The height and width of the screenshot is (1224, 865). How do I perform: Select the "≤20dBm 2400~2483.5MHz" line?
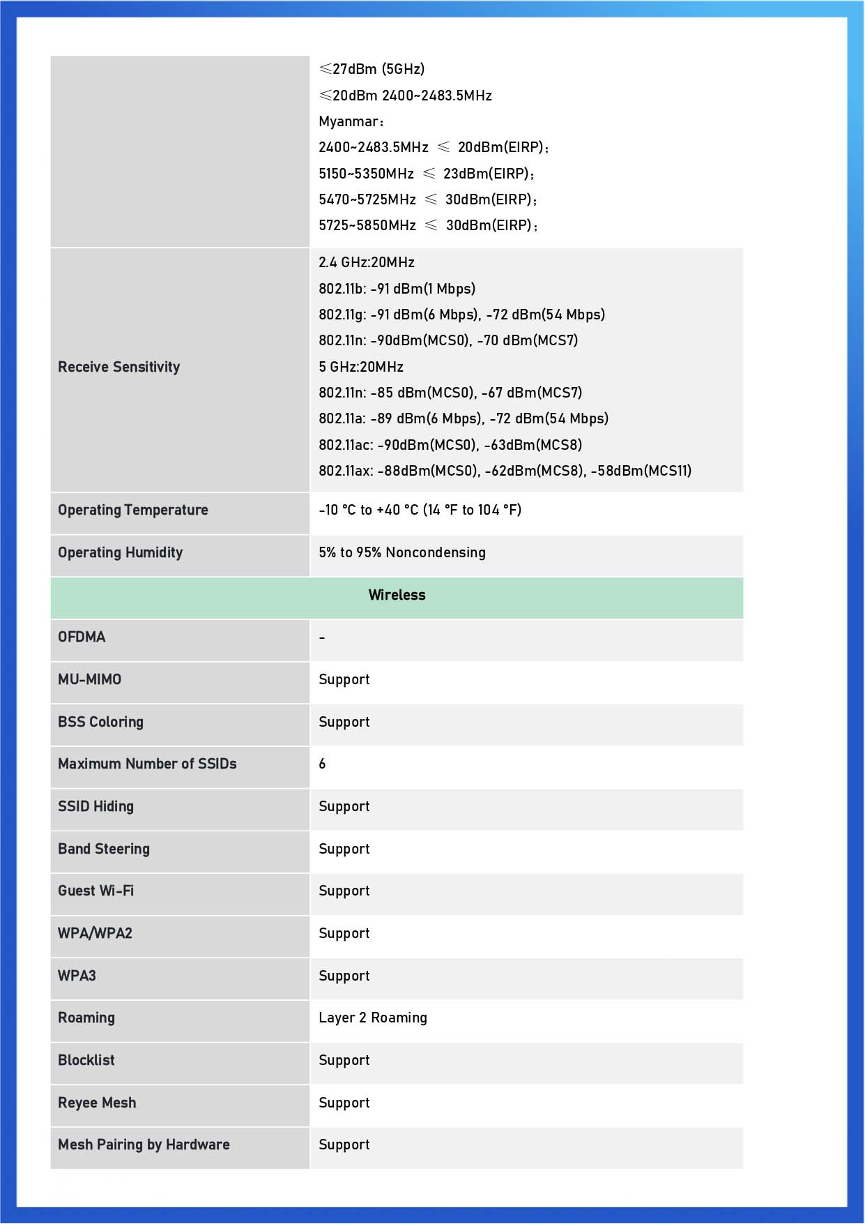click(405, 96)
